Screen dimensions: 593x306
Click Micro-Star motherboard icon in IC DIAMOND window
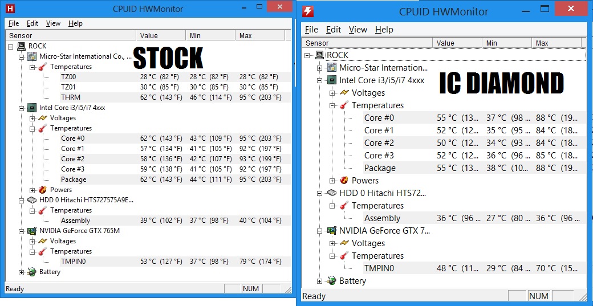tap(332, 68)
